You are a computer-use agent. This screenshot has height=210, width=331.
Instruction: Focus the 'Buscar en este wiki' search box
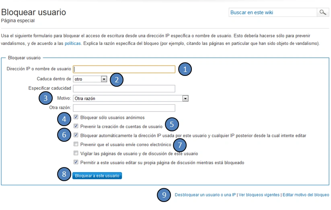[273, 12]
